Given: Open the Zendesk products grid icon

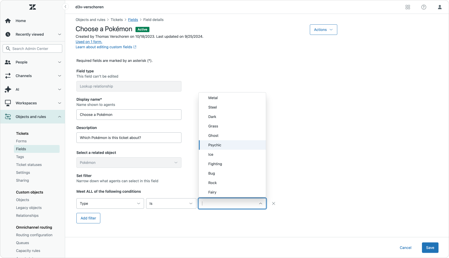Looking at the screenshot, I should point(408,7).
